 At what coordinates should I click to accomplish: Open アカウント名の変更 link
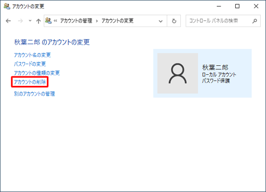[32, 55]
